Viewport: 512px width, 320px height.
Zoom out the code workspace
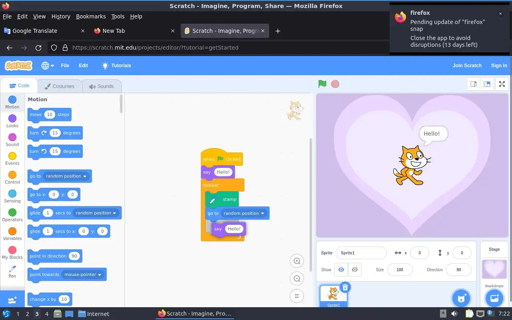click(297, 279)
